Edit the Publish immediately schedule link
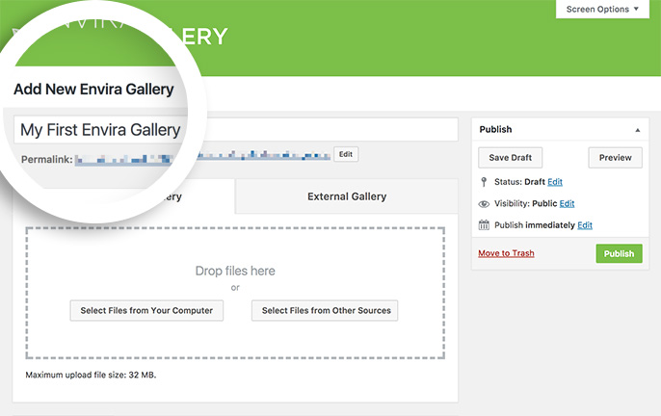Viewport: 661px width, 416px height. pos(585,225)
